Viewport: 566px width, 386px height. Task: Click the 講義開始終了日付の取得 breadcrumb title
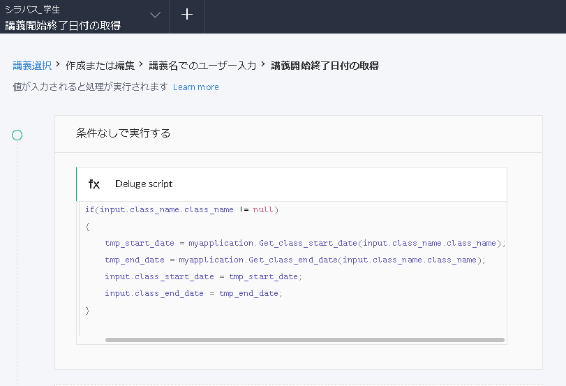click(x=325, y=66)
